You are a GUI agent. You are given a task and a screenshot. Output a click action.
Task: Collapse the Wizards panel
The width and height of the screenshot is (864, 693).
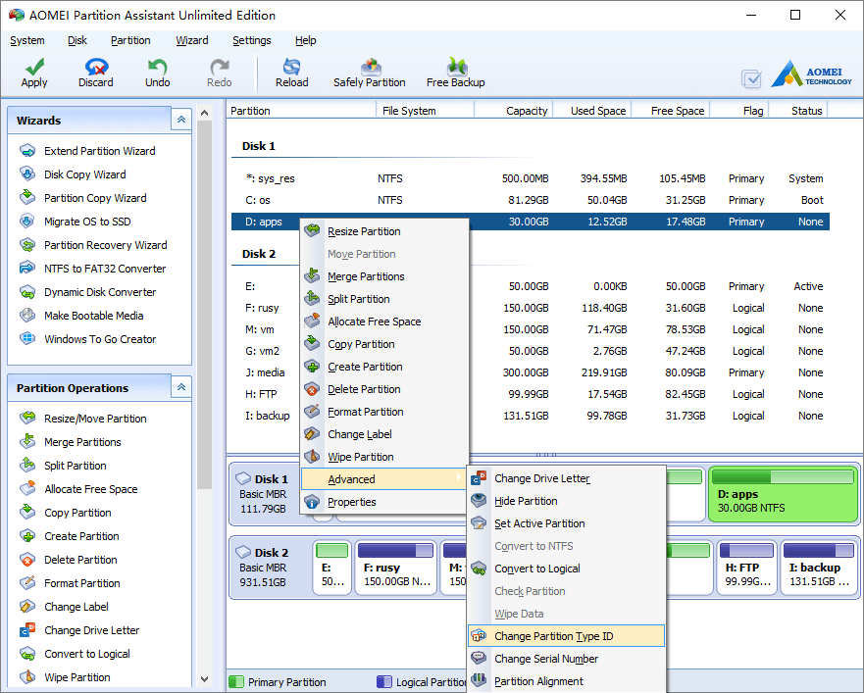click(181, 120)
